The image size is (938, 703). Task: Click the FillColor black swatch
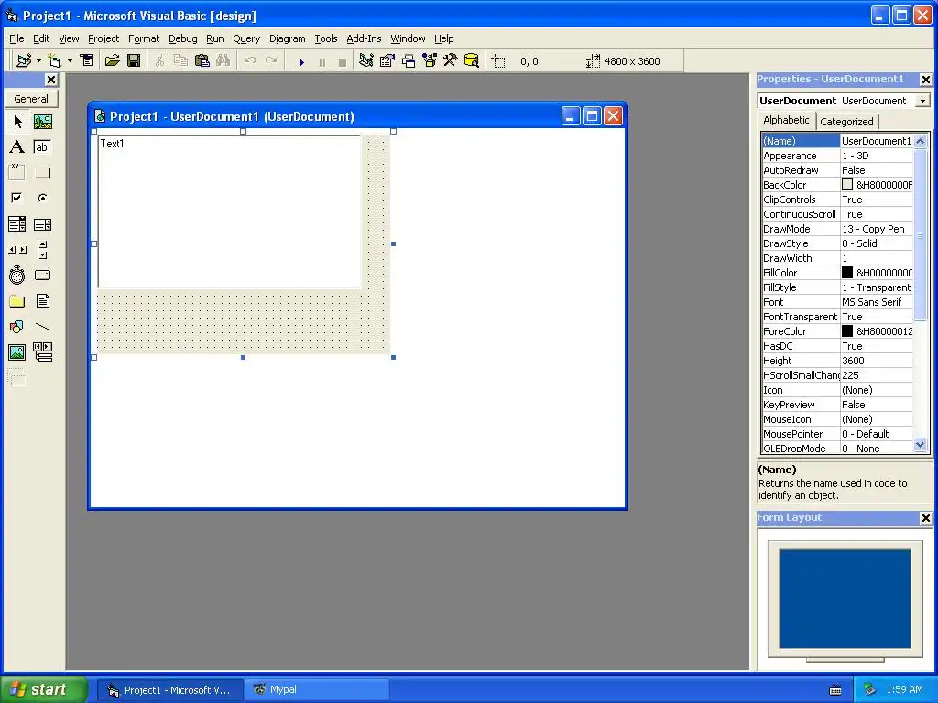(x=847, y=273)
